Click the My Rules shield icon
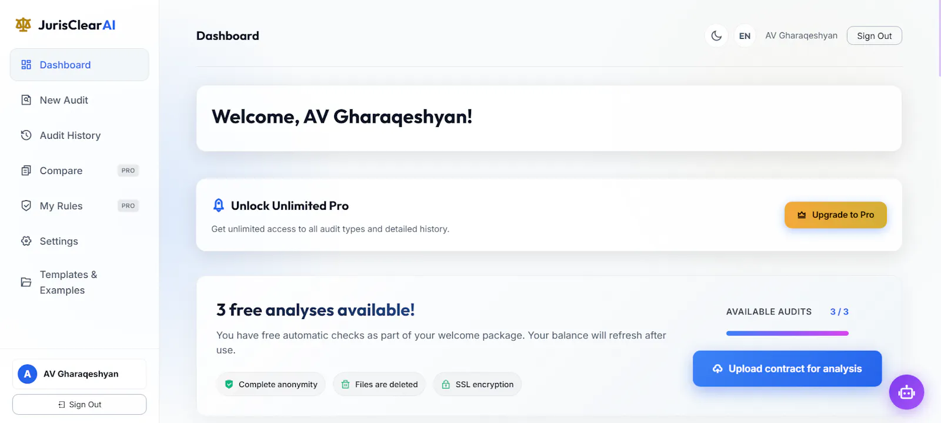Screen dimensions: 941x423 (x=26, y=206)
